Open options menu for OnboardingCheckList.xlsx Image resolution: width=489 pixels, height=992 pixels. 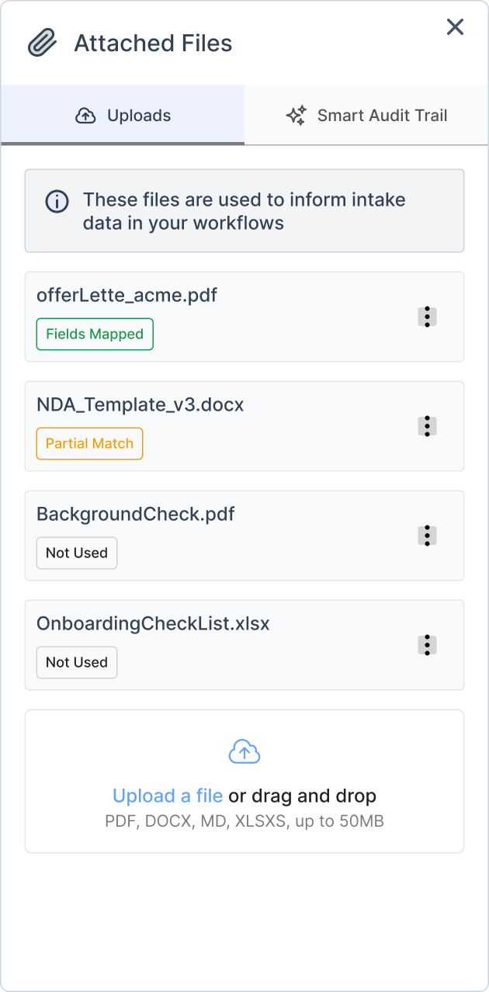(x=427, y=645)
